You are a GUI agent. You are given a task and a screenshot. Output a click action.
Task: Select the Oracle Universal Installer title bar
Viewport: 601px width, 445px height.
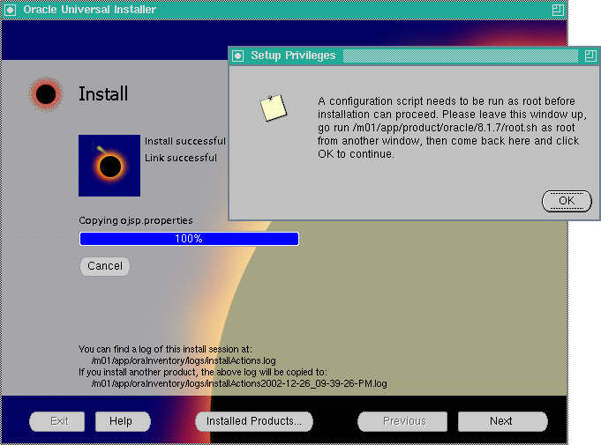(282, 9)
